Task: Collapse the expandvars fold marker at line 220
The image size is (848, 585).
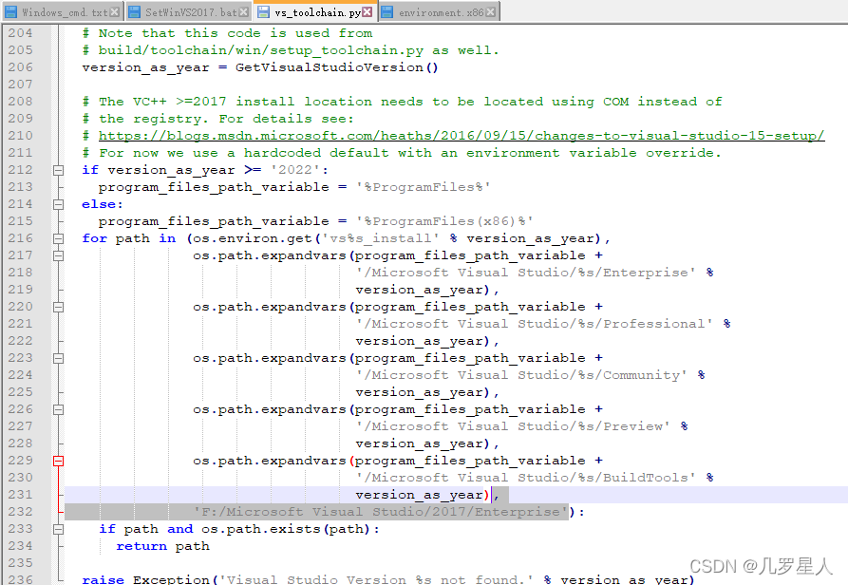Action: tap(58, 307)
